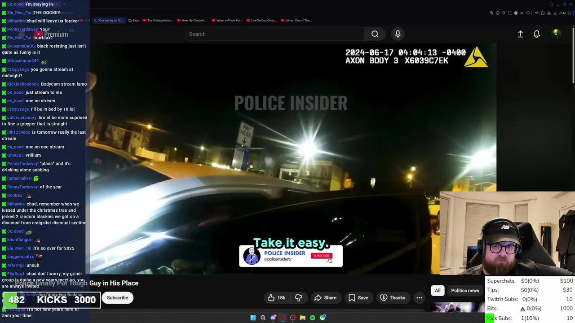Open YouTube notifications bell
The image size is (575, 323).
coord(536,34)
